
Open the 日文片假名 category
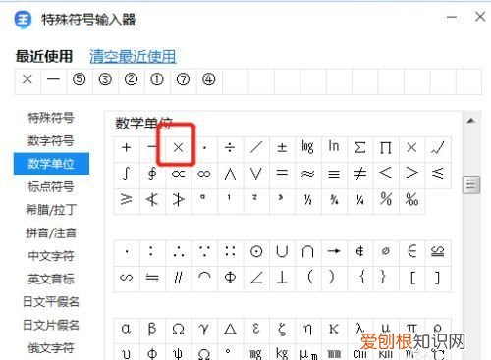tap(51, 325)
